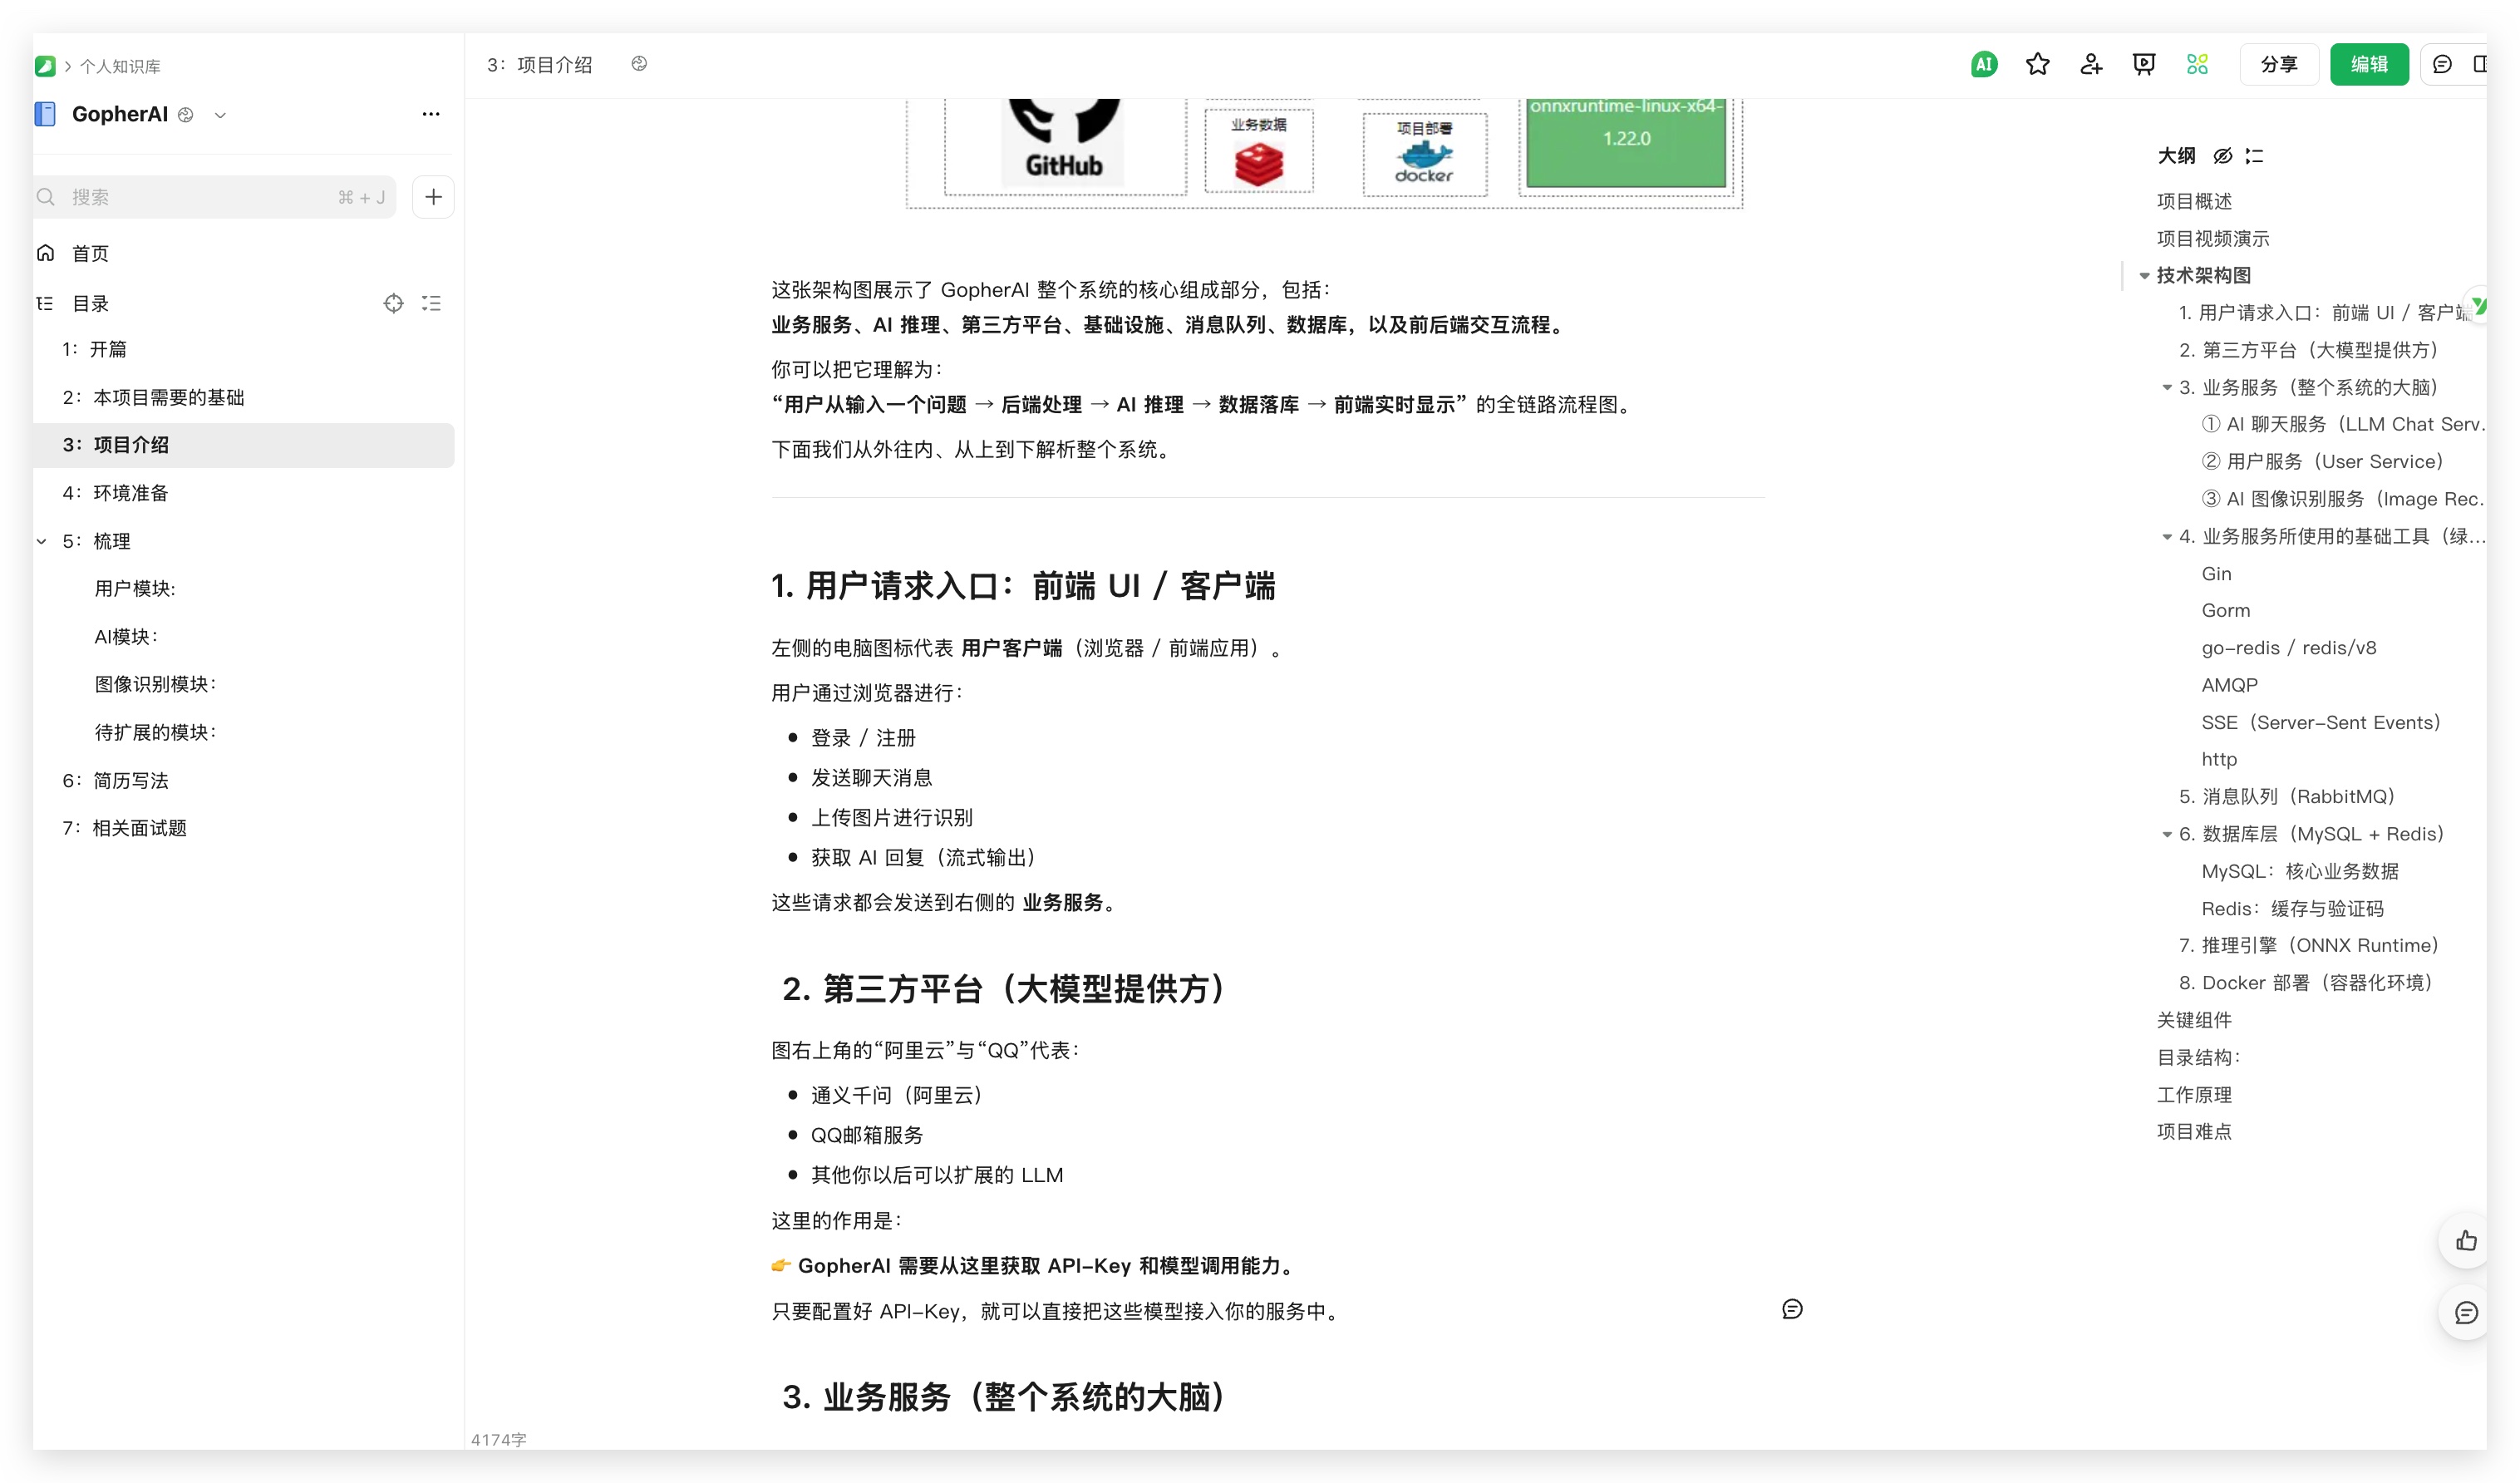Open the add collaborator icon

coord(2091,65)
